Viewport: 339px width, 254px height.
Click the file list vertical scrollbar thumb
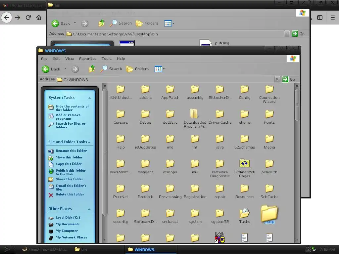[x=297, y=105]
